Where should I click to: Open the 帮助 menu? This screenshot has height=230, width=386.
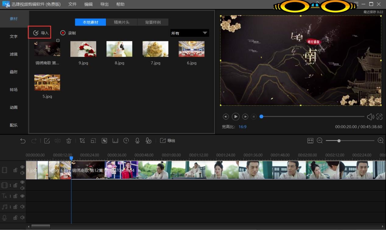pyautogui.click(x=120, y=4)
